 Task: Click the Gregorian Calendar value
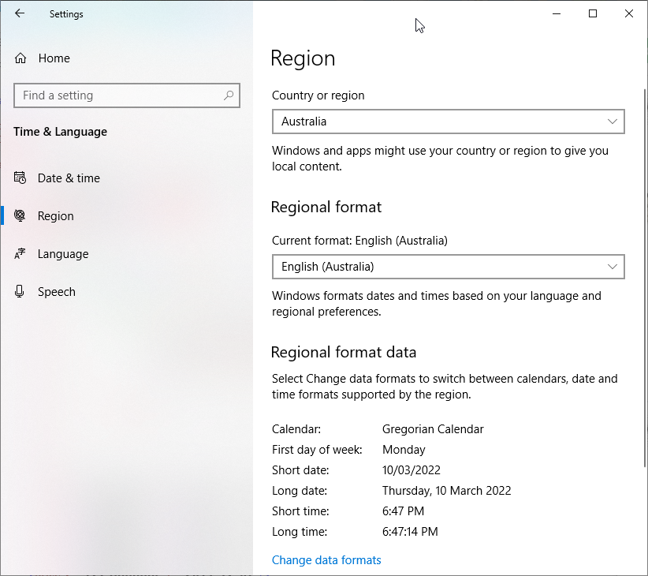tap(433, 429)
